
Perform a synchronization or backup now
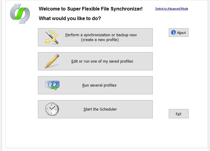point(95,37)
